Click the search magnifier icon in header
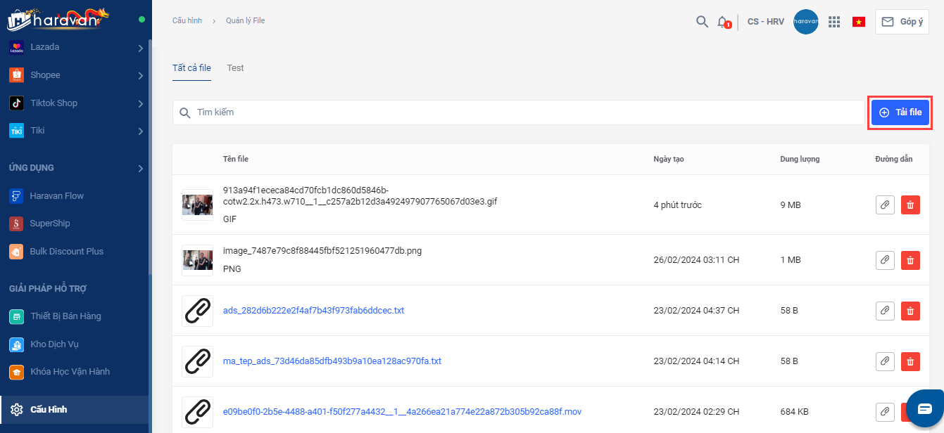 coord(702,22)
